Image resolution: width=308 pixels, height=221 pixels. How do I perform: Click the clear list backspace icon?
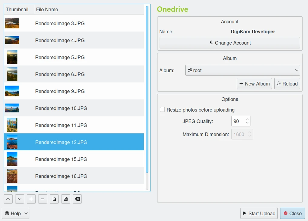[77, 199]
